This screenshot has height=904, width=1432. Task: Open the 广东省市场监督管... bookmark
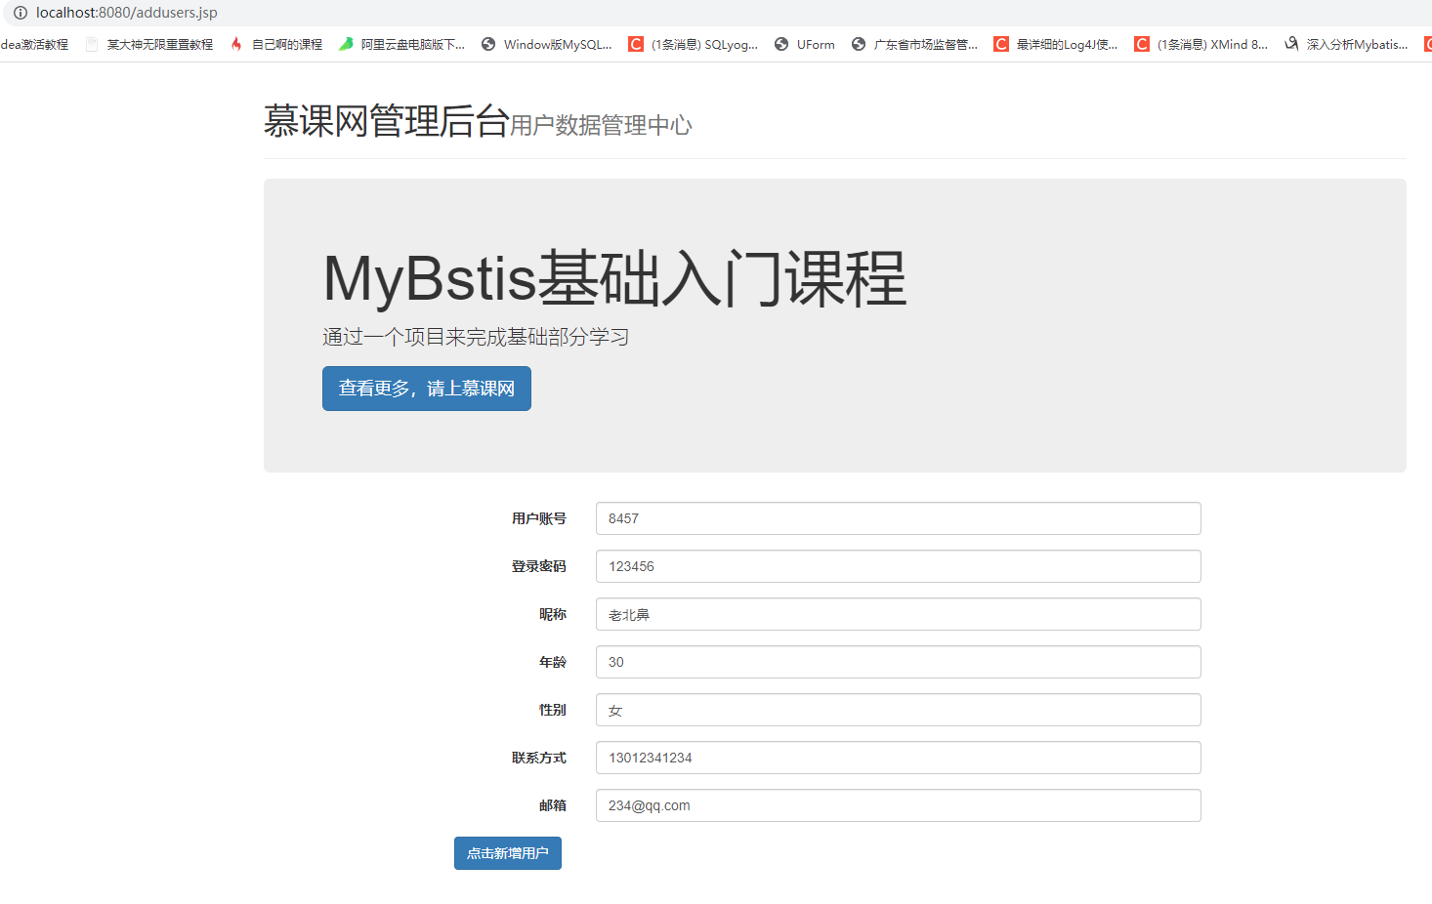click(x=914, y=44)
